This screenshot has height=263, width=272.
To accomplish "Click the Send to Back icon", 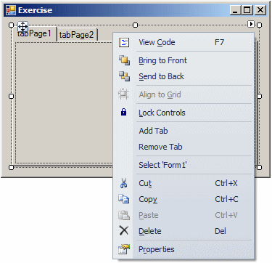I will tap(124, 76).
